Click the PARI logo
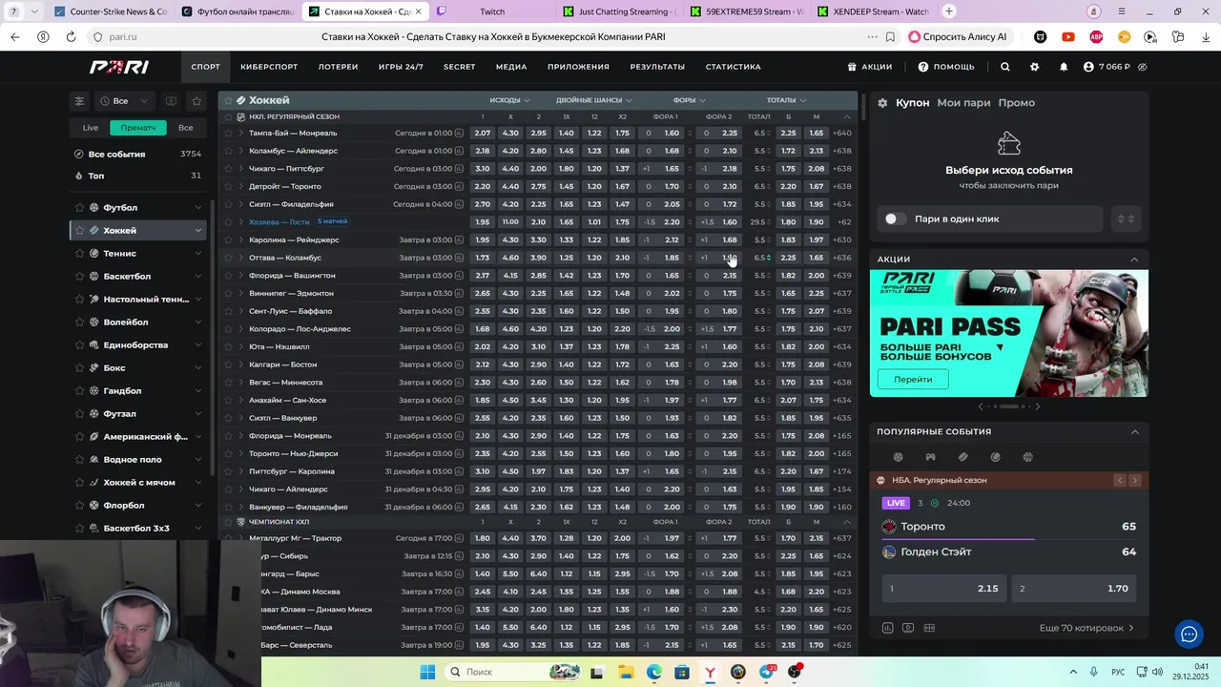 (x=119, y=67)
